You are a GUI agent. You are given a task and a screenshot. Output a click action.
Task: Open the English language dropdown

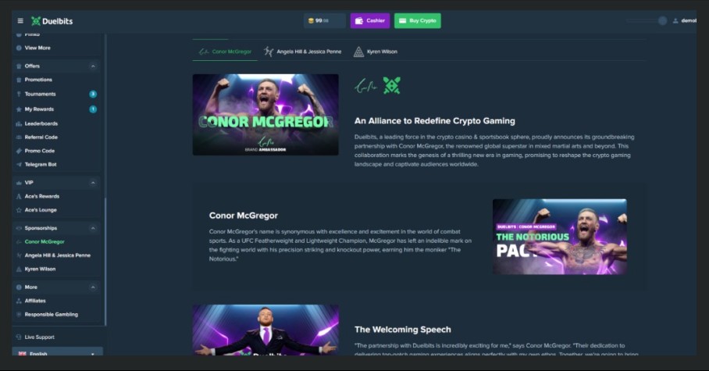58,352
